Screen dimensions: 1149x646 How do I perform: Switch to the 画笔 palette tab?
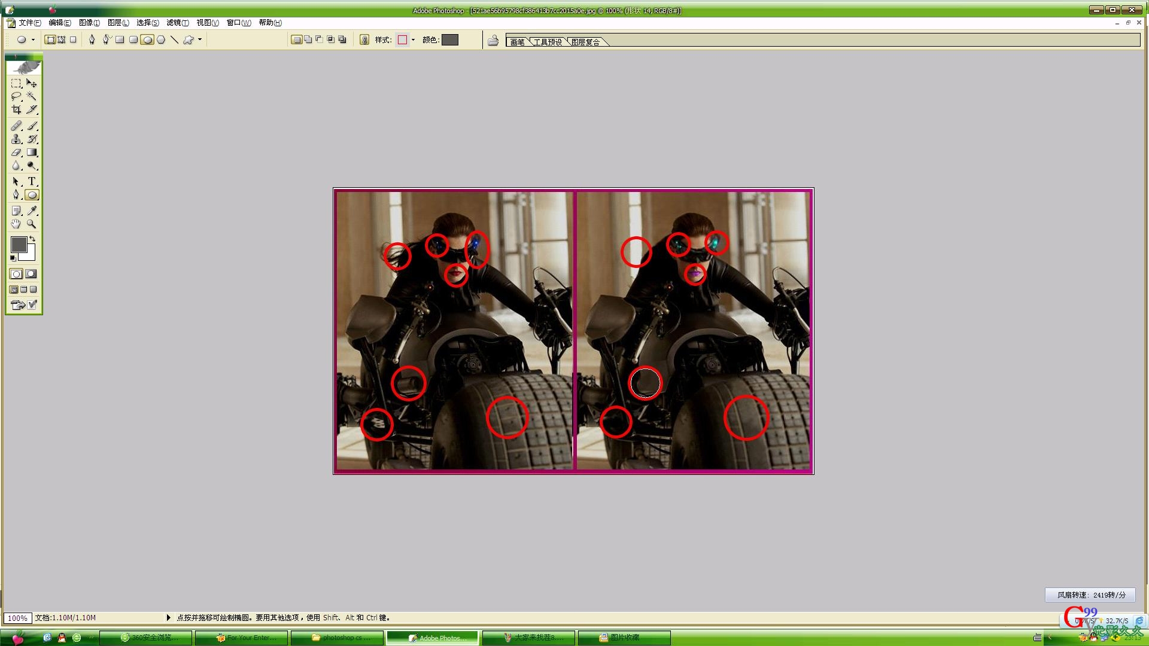tap(518, 42)
